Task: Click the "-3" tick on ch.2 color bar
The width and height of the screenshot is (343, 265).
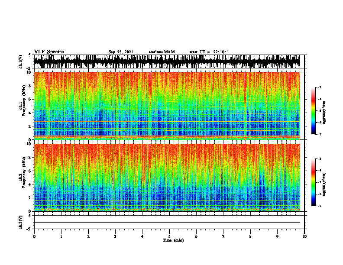Action: (319, 159)
